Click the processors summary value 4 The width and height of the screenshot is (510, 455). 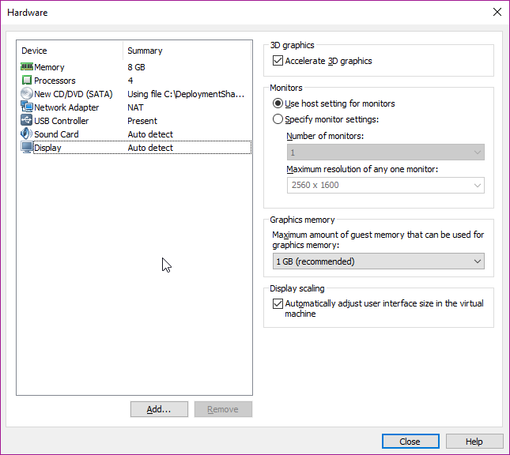(130, 81)
